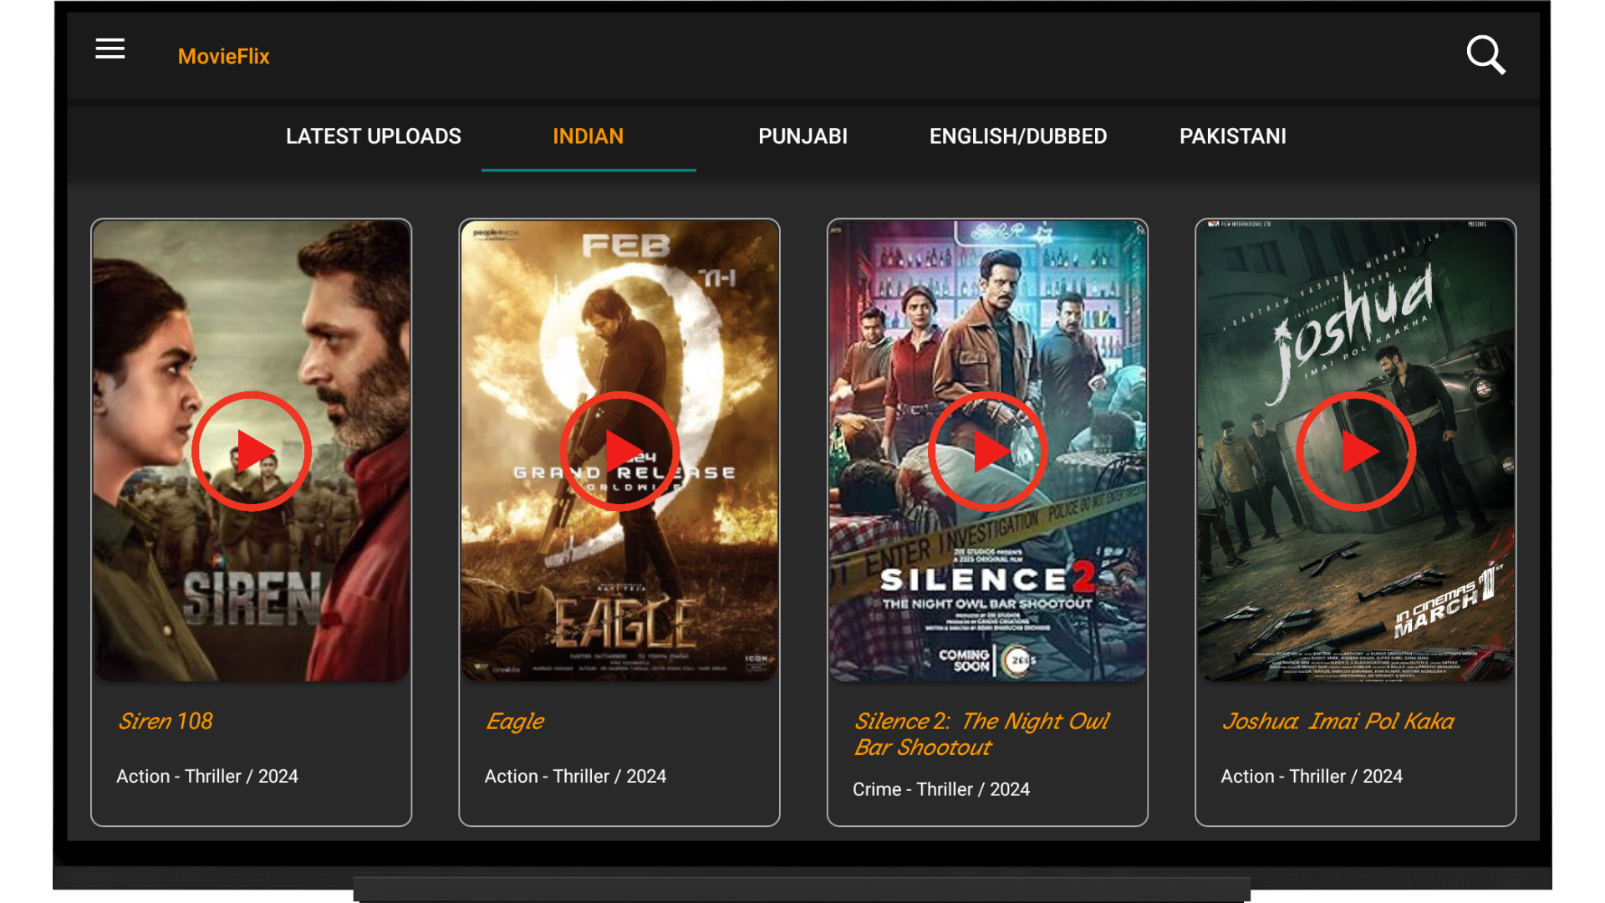Open the Eagle title link
1605x903 pixels.
[515, 721]
